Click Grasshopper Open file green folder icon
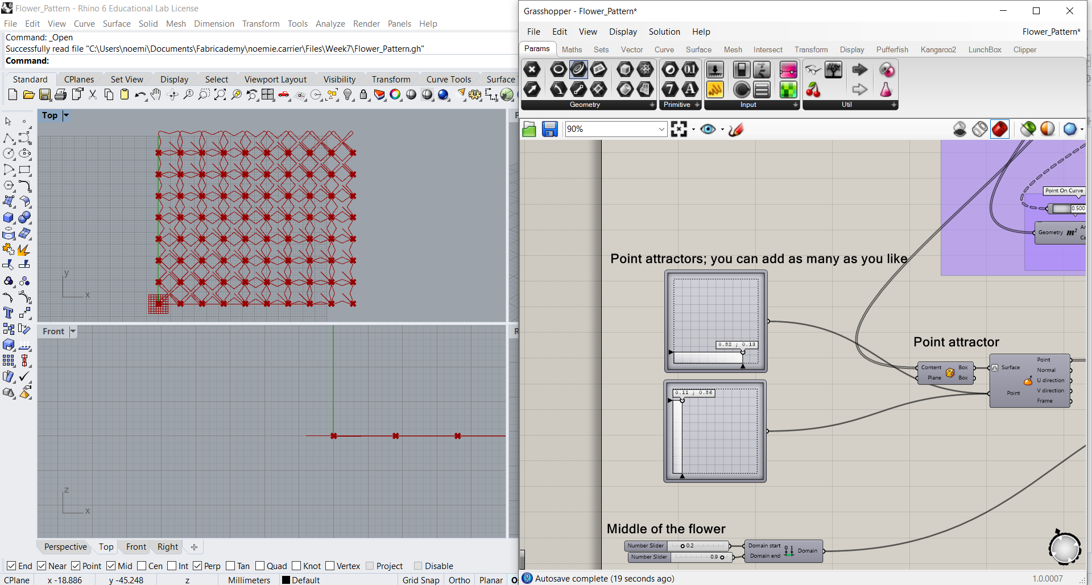Screen dimensions: 1092x585 coord(530,130)
